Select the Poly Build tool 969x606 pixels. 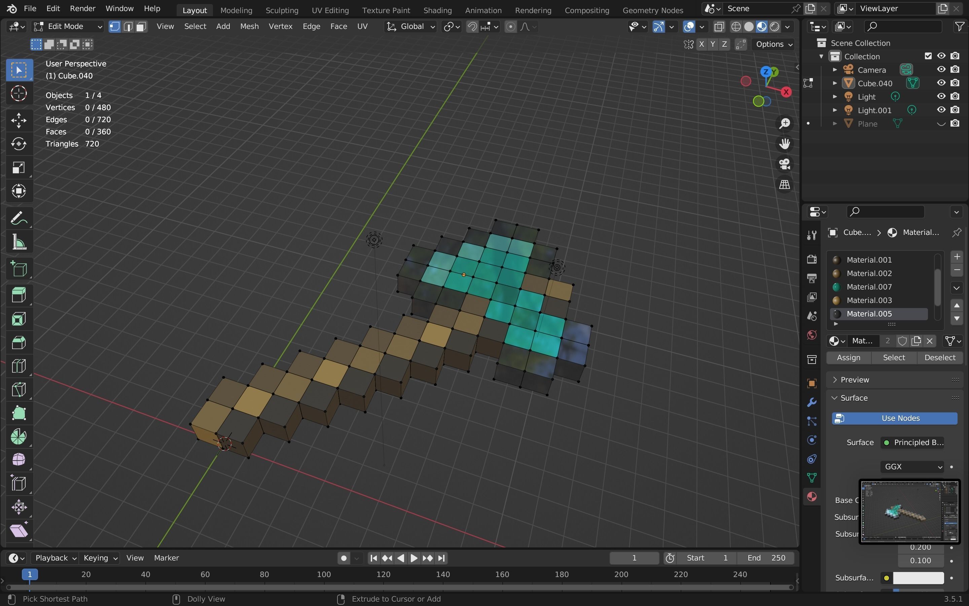click(x=19, y=413)
